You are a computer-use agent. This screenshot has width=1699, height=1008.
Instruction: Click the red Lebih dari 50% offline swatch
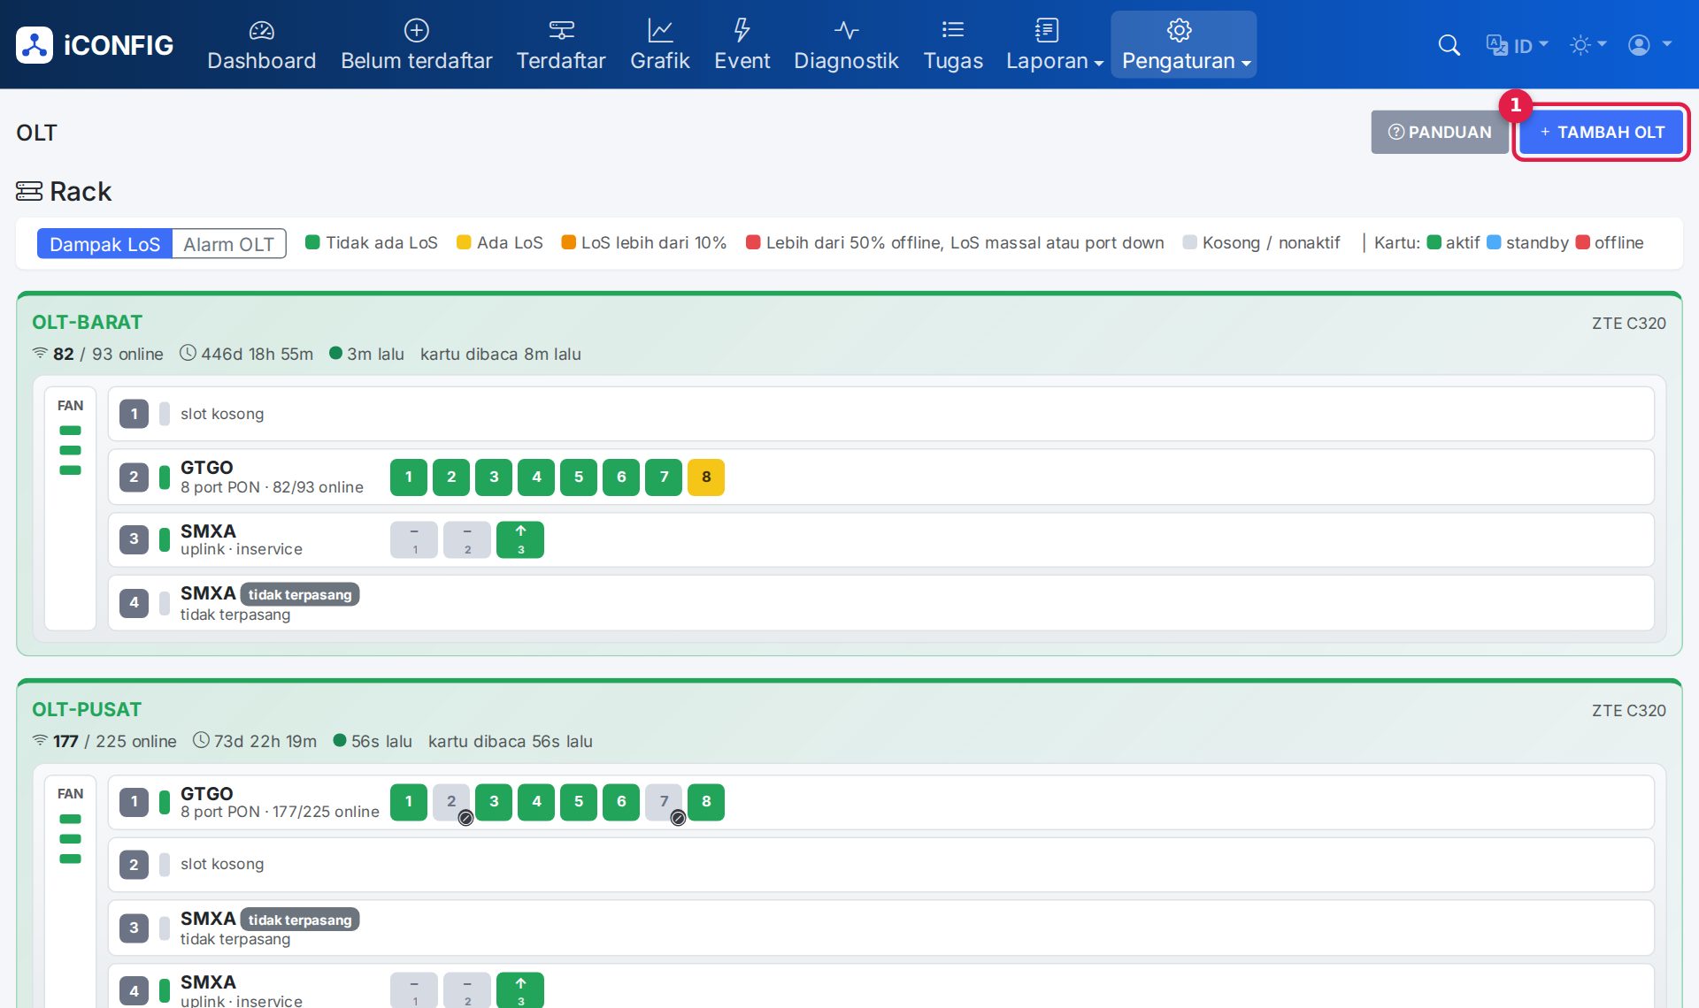(x=753, y=242)
